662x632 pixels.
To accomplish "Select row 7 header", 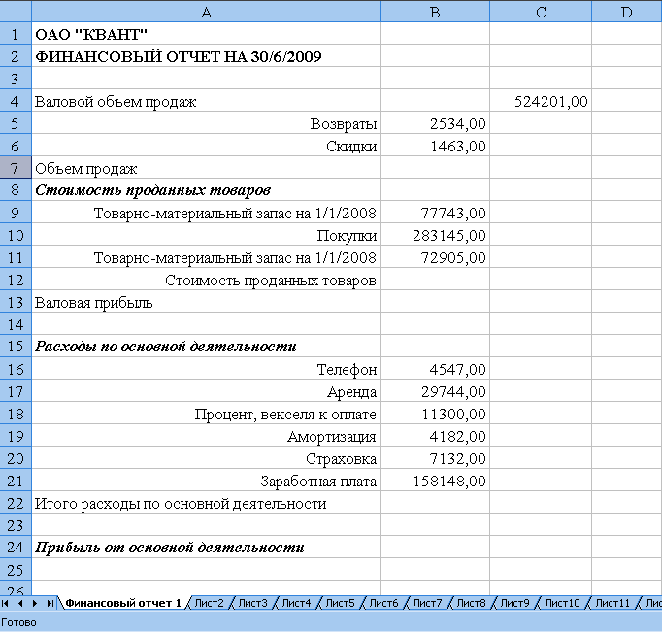I will click(16, 168).
